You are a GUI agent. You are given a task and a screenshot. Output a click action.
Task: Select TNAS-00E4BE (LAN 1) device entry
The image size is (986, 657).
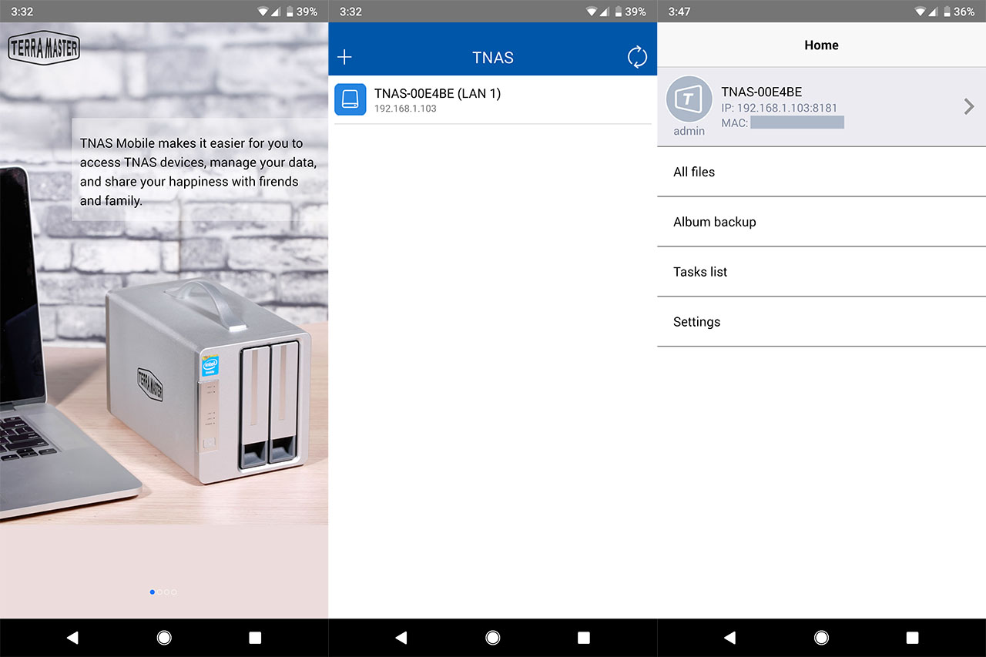point(493,99)
